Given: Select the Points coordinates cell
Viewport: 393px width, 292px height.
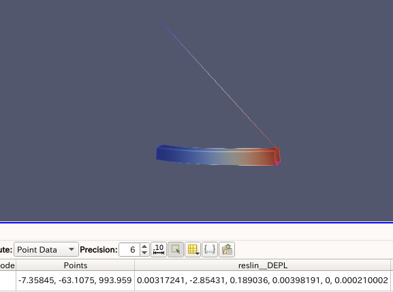Looking at the screenshot, I should click(76, 280).
